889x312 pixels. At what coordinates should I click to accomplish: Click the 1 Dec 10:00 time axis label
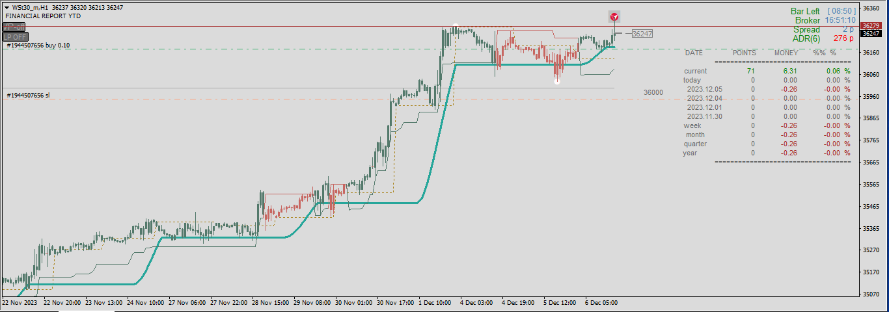435,303
